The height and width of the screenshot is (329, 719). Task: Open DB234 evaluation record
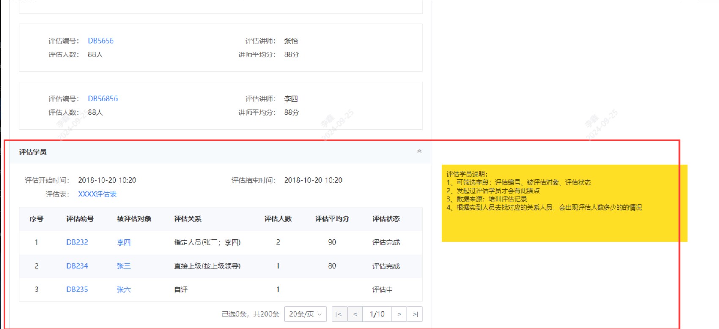(x=77, y=266)
